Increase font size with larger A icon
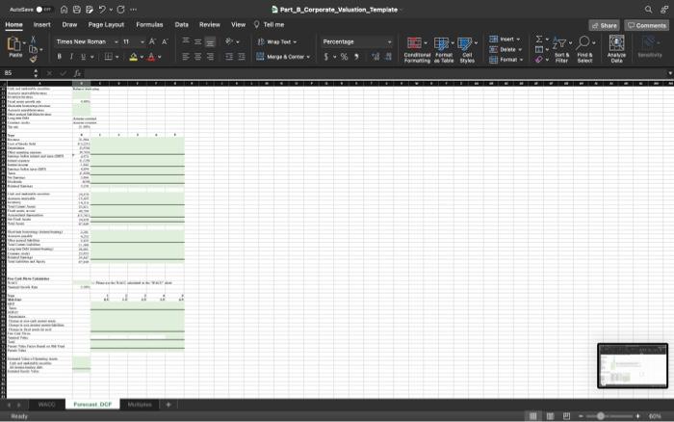Screen dimensions: 674x422 click(x=152, y=41)
